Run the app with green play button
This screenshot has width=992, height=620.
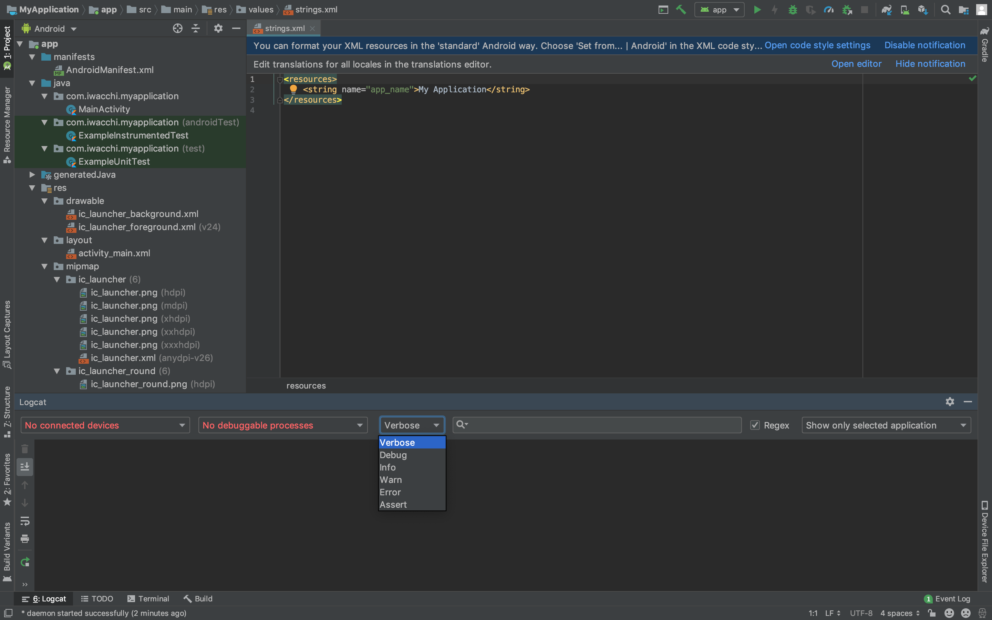pos(757,10)
